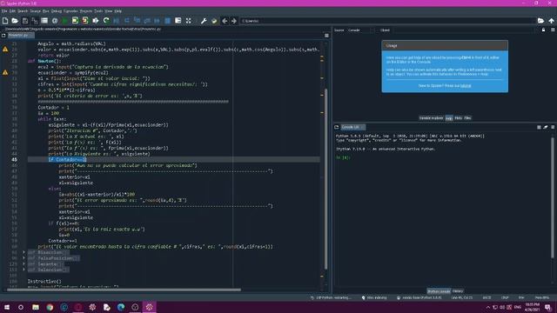The height and width of the screenshot is (313, 557).
Task: Run the file with the green play icon
Action: (65, 21)
